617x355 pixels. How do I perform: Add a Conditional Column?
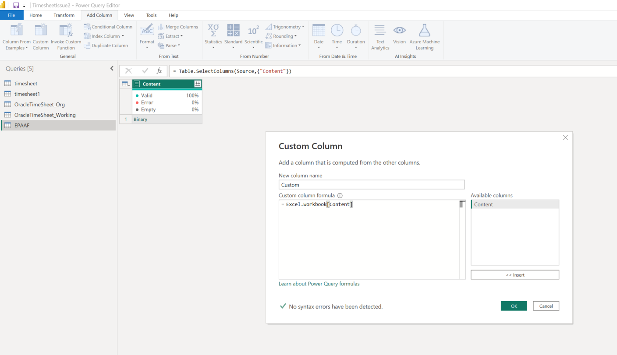(x=108, y=27)
